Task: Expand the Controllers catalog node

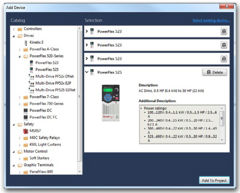Action: click(14, 29)
